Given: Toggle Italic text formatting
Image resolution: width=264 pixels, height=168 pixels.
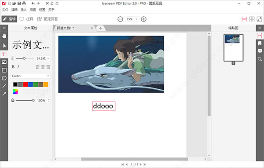Looking at the screenshot, I should click(18, 67).
